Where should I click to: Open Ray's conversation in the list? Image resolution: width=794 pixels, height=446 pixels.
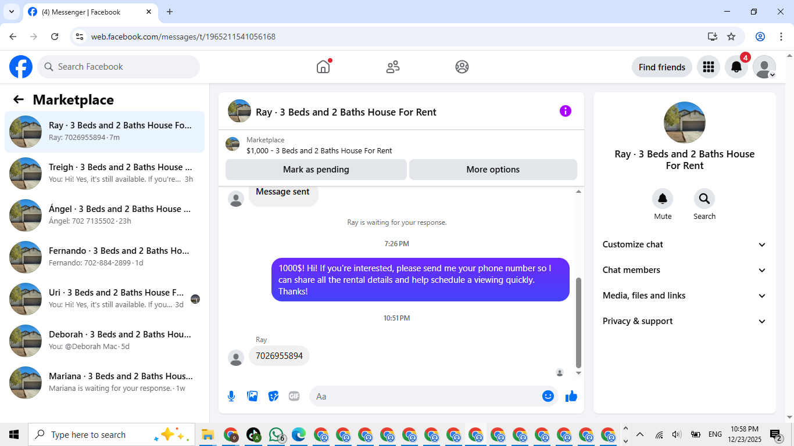pyautogui.click(x=105, y=131)
